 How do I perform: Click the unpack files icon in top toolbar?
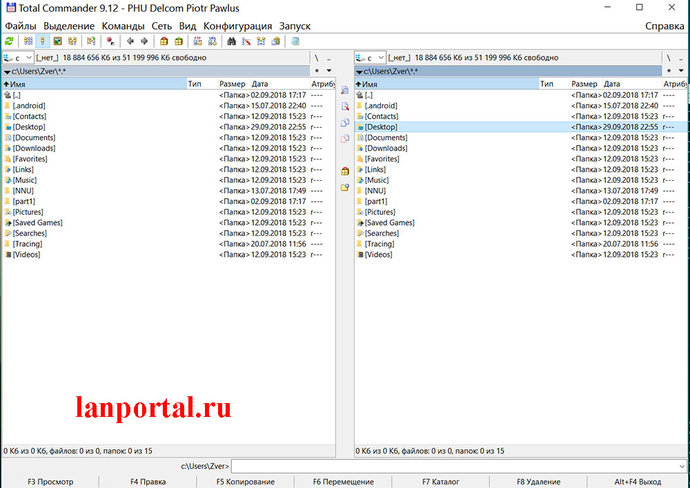coord(178,41)
